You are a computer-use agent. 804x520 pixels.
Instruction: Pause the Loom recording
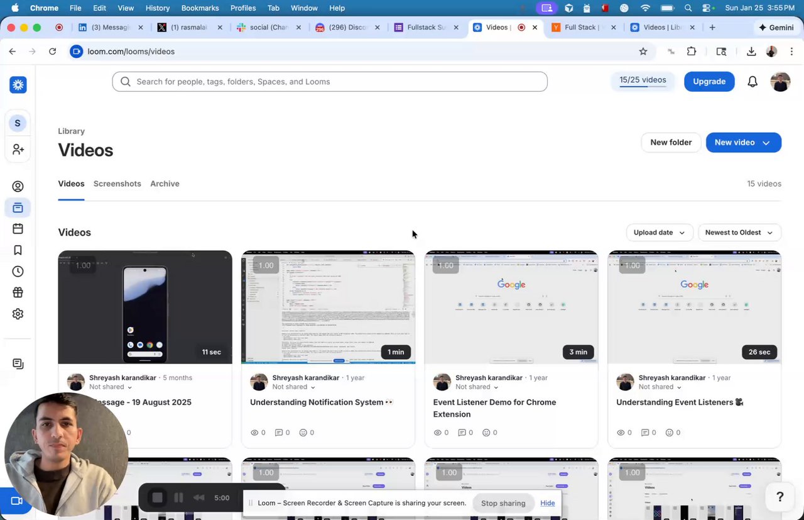pyautogui.click(x=178, y=498)
